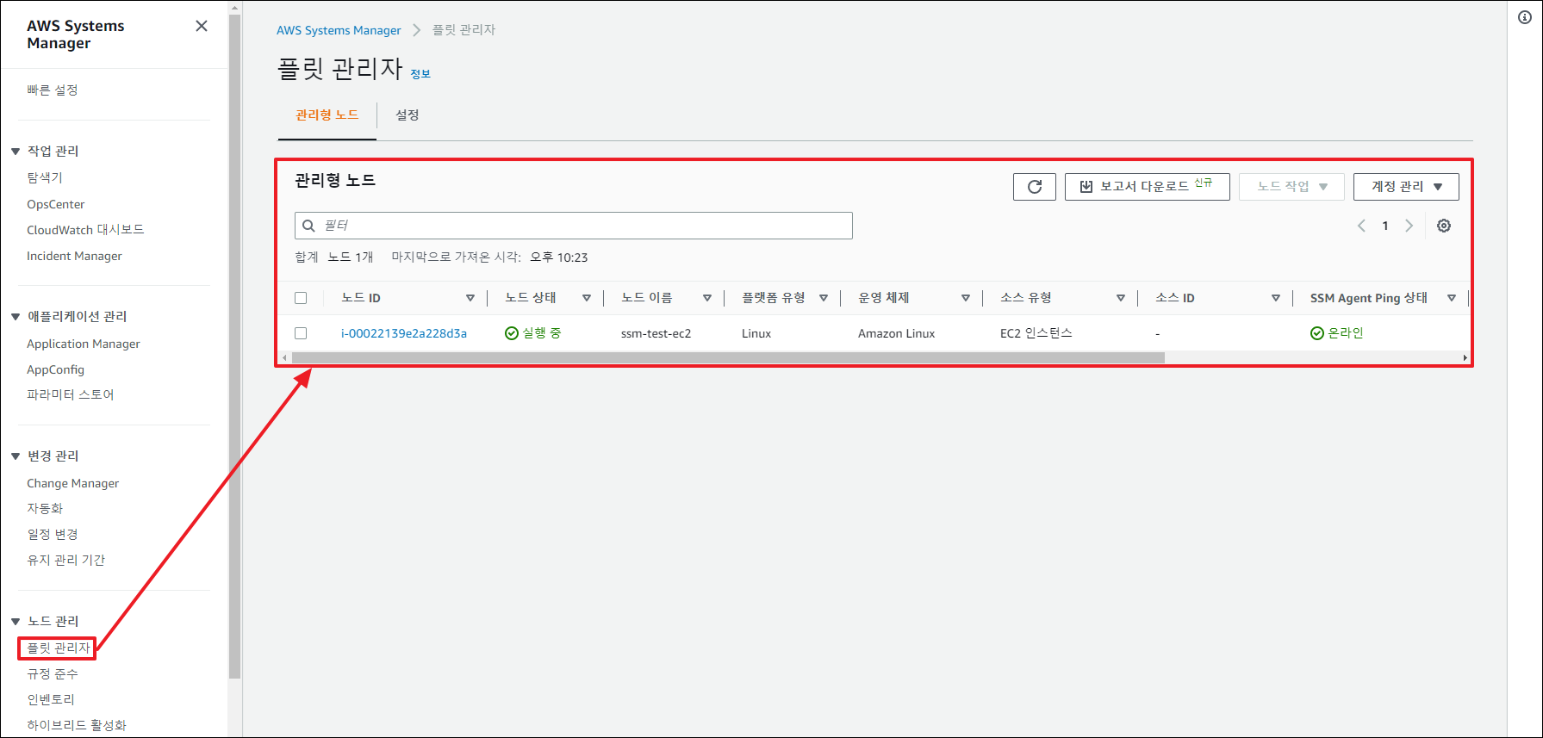The width and height of the screenshot is (1543, 738).
Task: Open 파라미터 스토어 in sidebar
Action: click(71, 395)
